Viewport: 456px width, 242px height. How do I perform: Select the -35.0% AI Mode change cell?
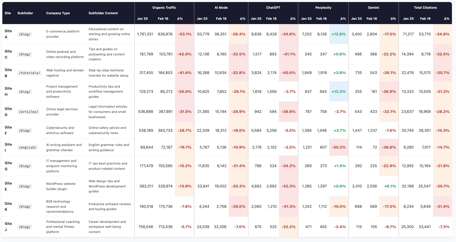tap(238, 207)
